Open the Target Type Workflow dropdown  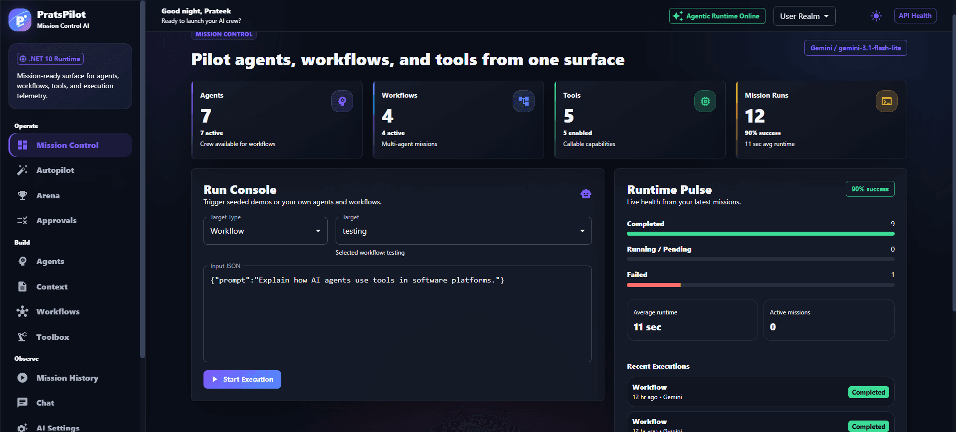tap(265, 231)
